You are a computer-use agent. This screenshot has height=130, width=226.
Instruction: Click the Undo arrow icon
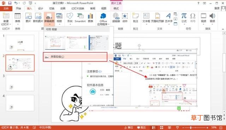[x=16, y=3]
